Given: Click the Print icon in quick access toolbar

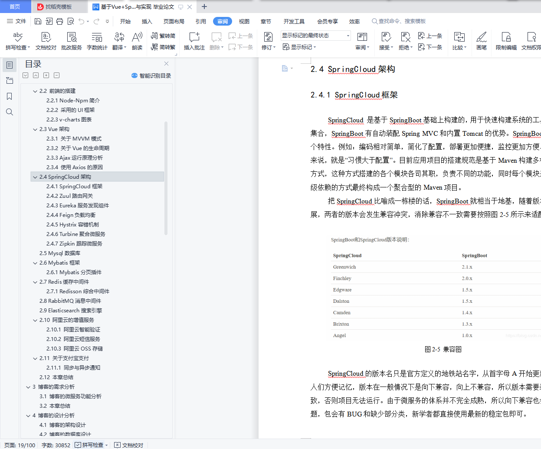Looking at the screenshot, I should coord(59,21).
